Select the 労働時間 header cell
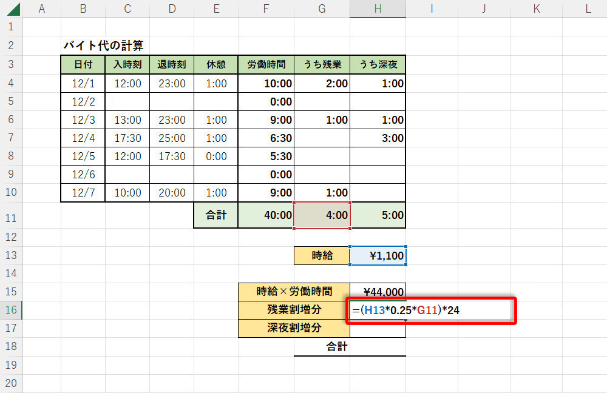This screenshot has width=607, height=393. (x=266, y=64)
